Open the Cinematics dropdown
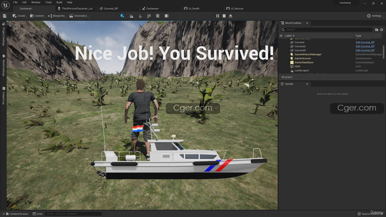The width and height of the screenshot is (386, 217). 79,16
